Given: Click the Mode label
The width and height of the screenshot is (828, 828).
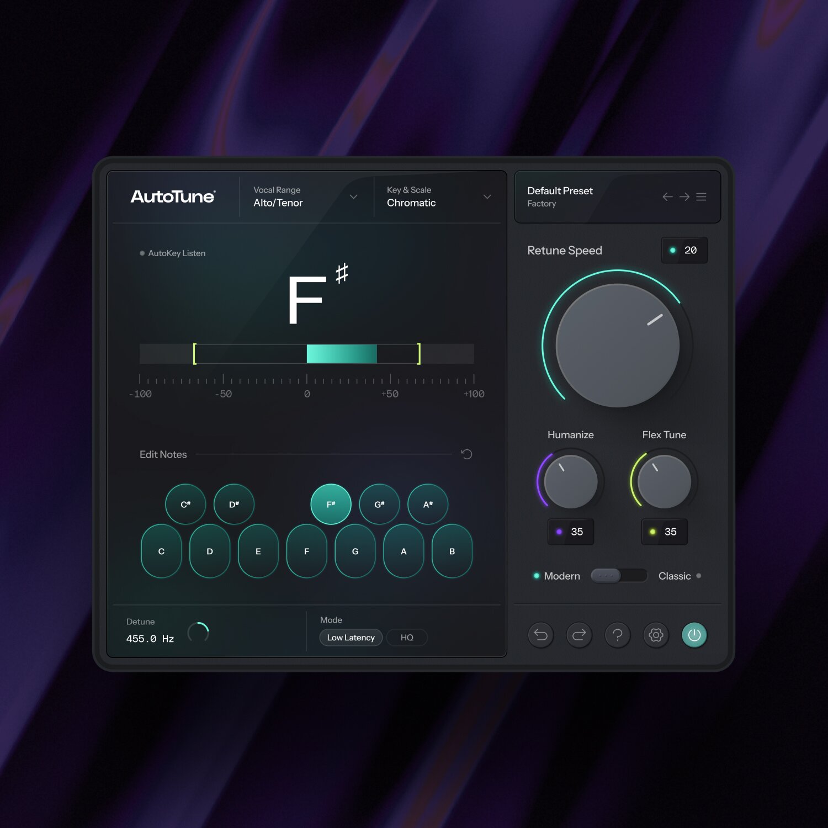Looking at the screenshot, I should (x=331, y=620).
